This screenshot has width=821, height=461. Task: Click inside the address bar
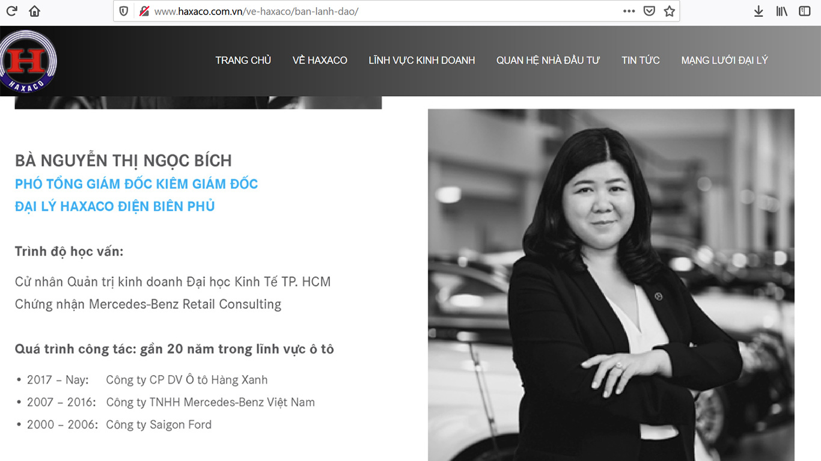pos(361,10)
